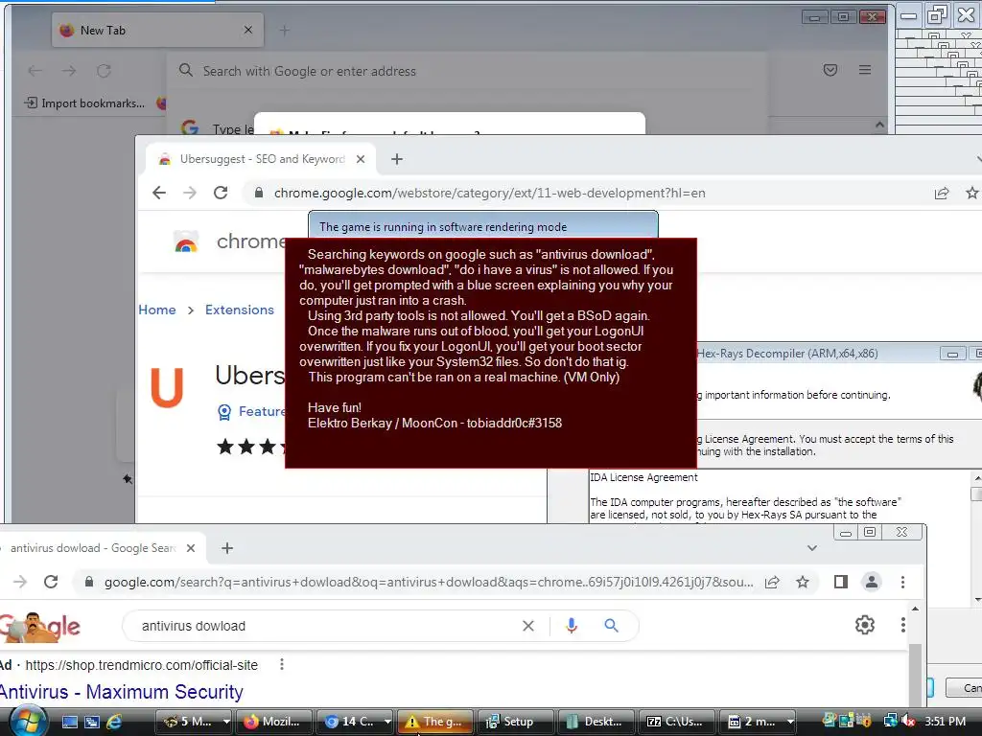Open Chrome menu in Google search window

point(902,582)
